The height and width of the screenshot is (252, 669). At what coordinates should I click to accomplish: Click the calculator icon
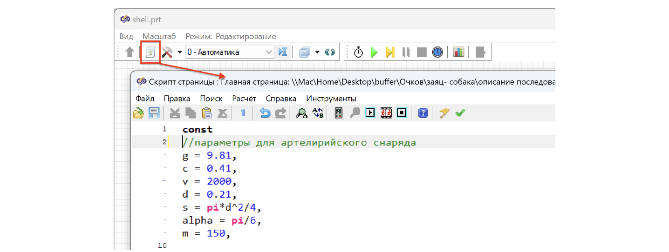tap(339, 113)
